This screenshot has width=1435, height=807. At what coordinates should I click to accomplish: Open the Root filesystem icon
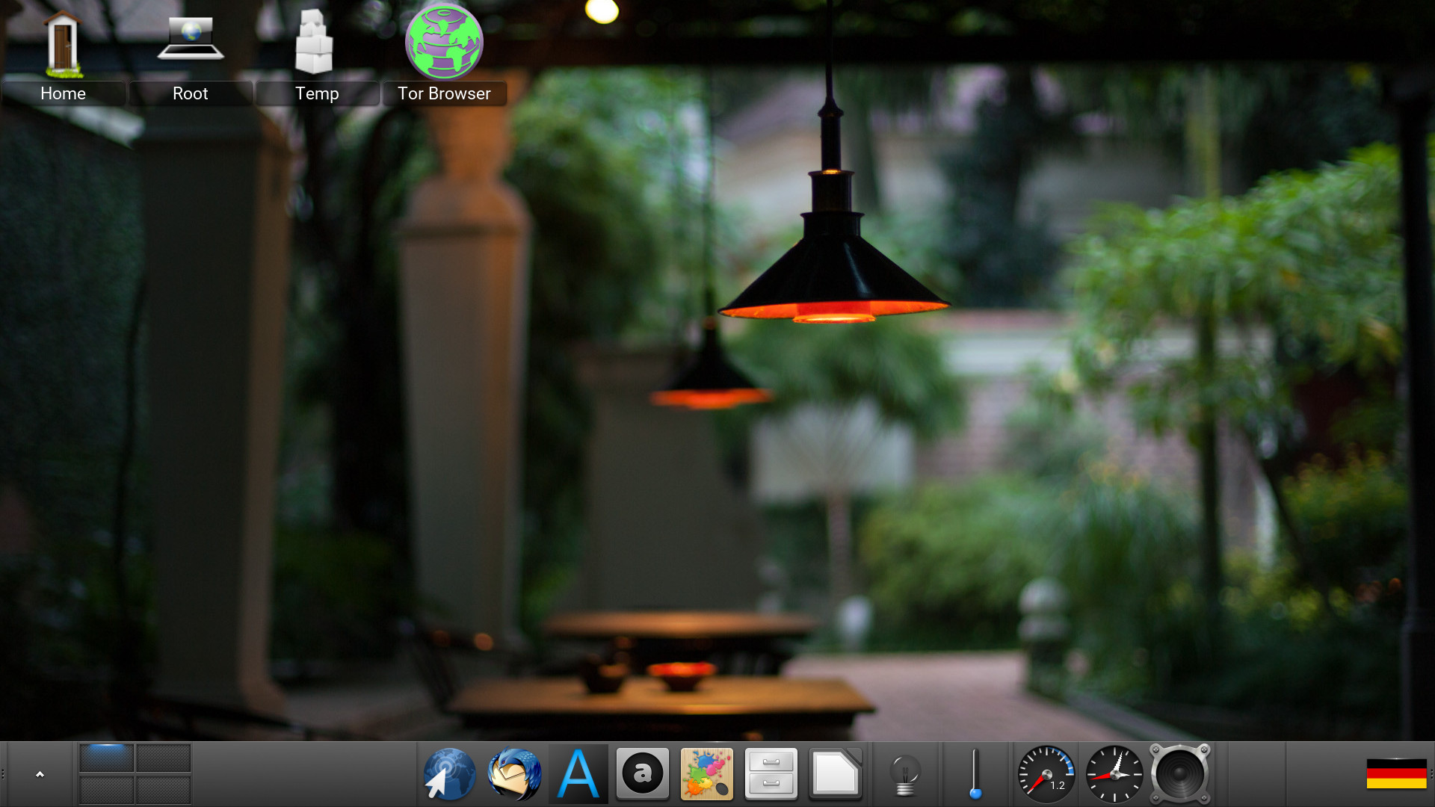[190, 41]
